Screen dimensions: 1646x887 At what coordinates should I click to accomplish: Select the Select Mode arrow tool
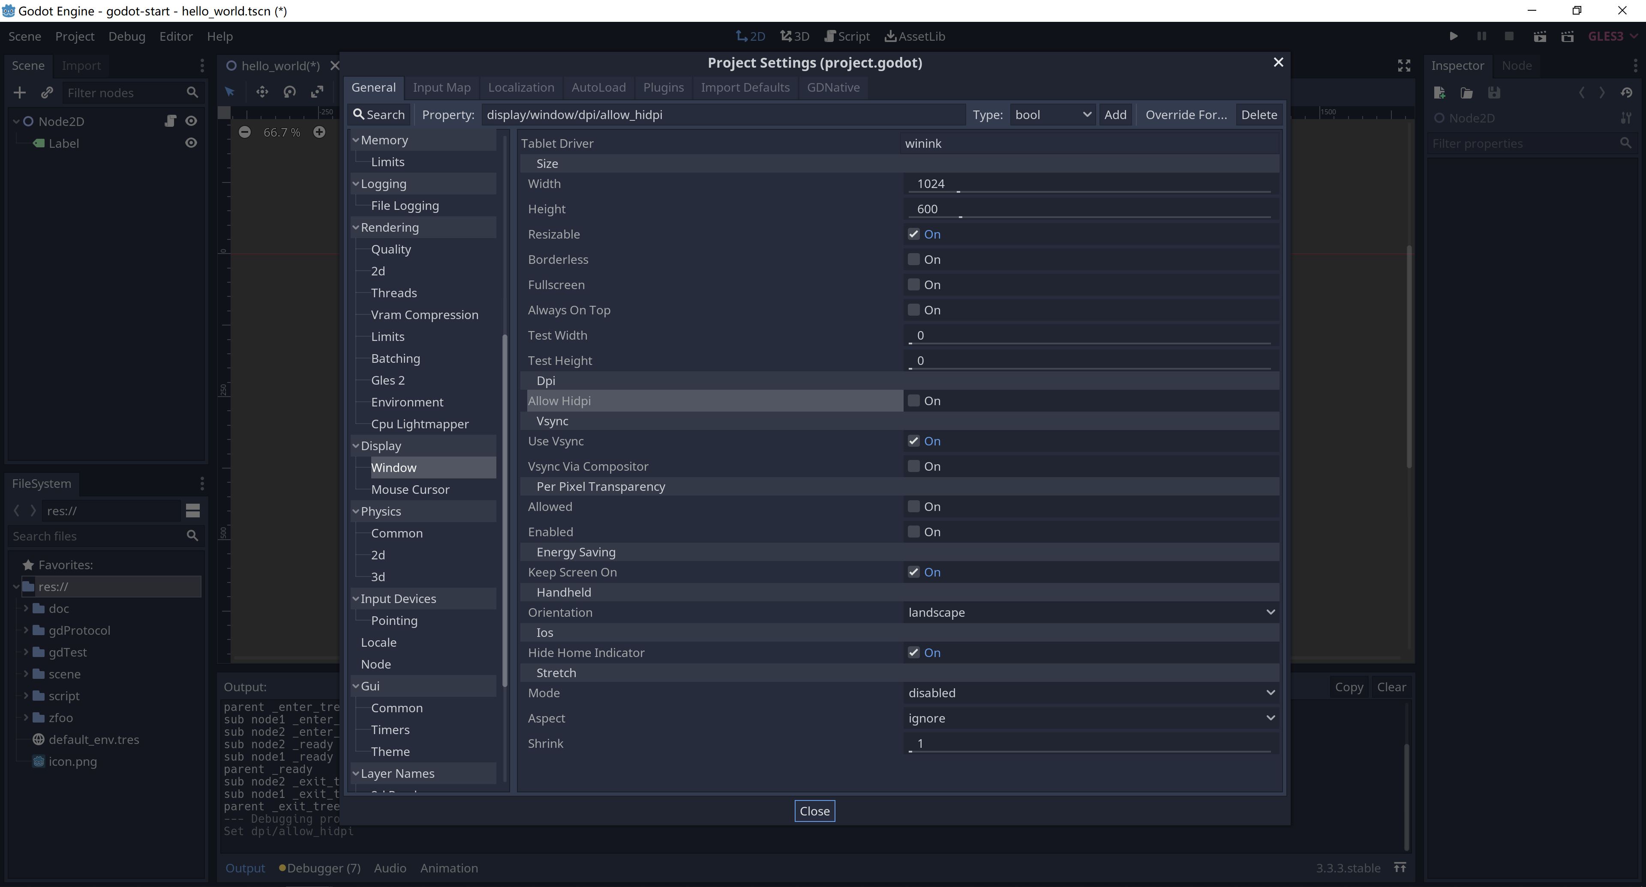[230, 92]
